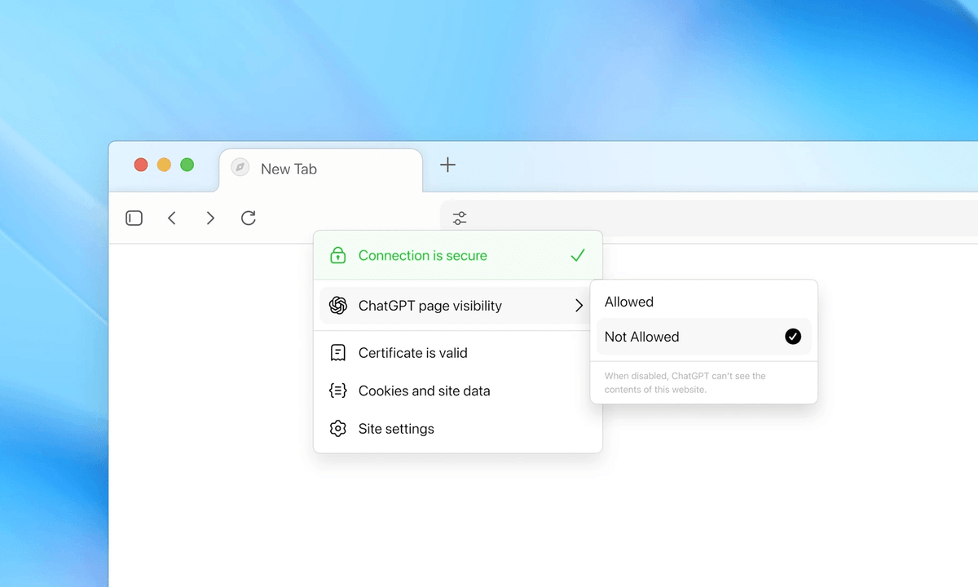Open Site settings via the gear icon
Viewport: 978px width, 587px height.
[x=337, y=428]
